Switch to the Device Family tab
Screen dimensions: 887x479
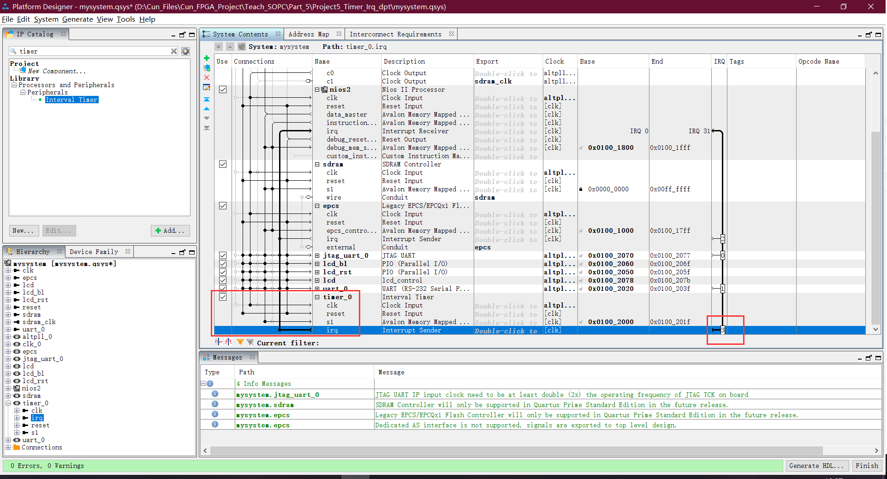click(x=94, y=252)
